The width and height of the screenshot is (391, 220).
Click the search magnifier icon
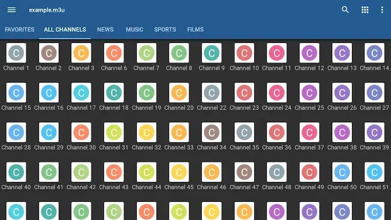point(346,10)
